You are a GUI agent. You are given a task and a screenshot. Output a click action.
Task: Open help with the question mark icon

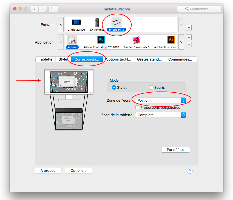point(190,171)
